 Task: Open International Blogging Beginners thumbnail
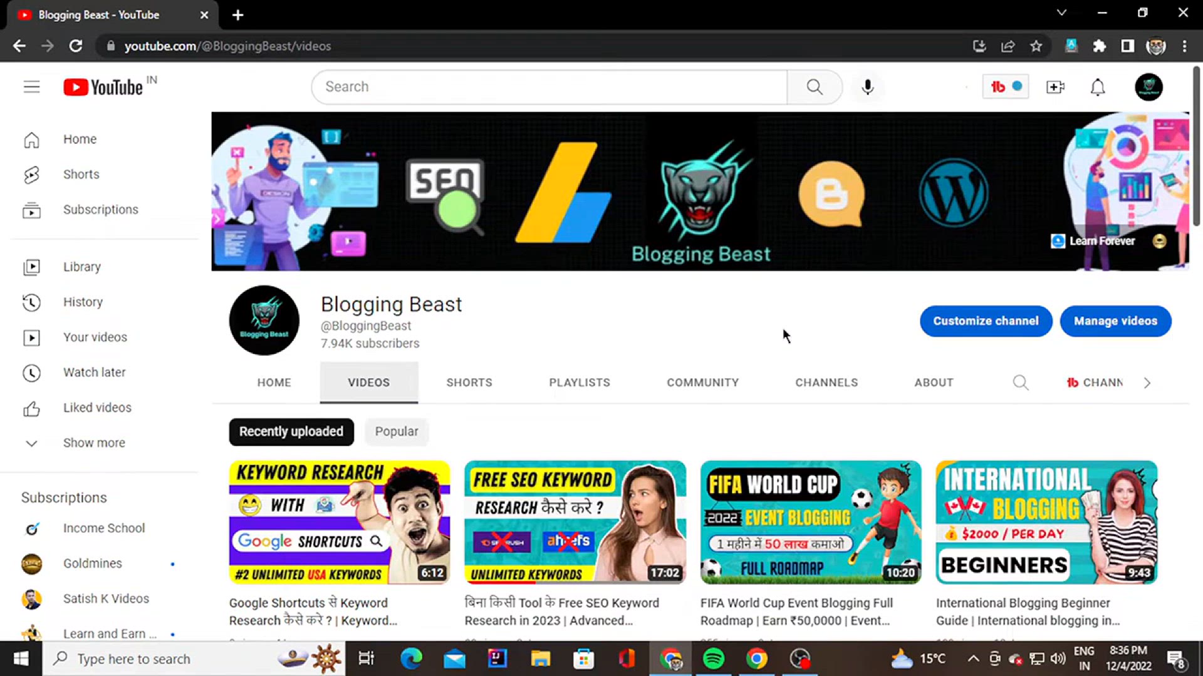click(1046, 523)
